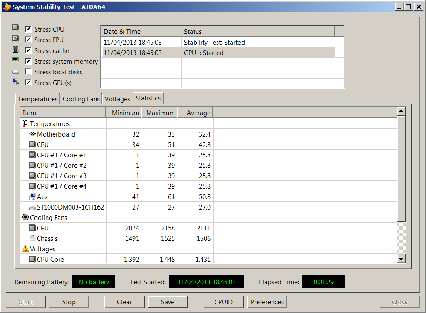This screenshot has width=426, height=313.
Task: Stop the stability test
Action: coord(69,302)
